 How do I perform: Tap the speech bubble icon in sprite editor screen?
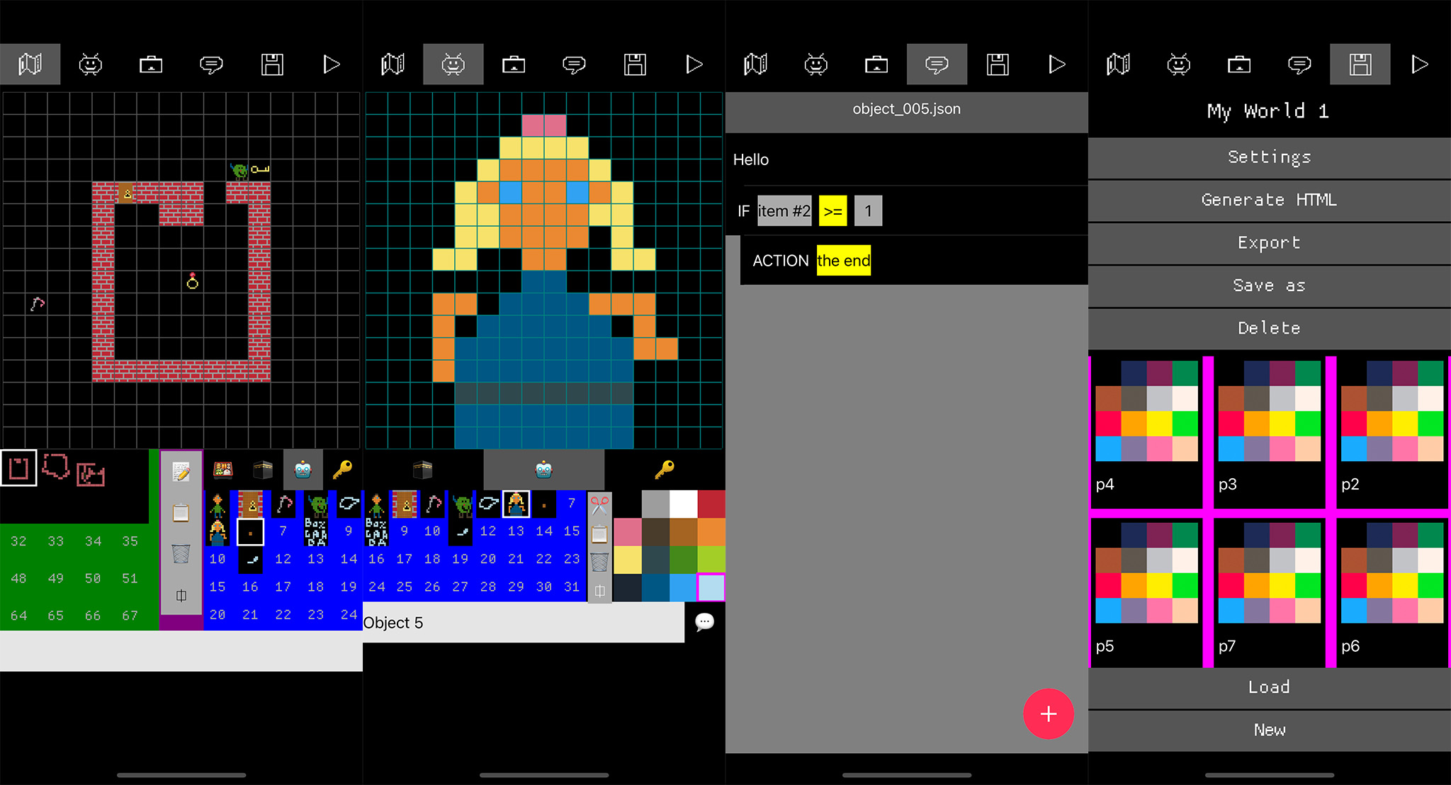click(x=574, y=64)
